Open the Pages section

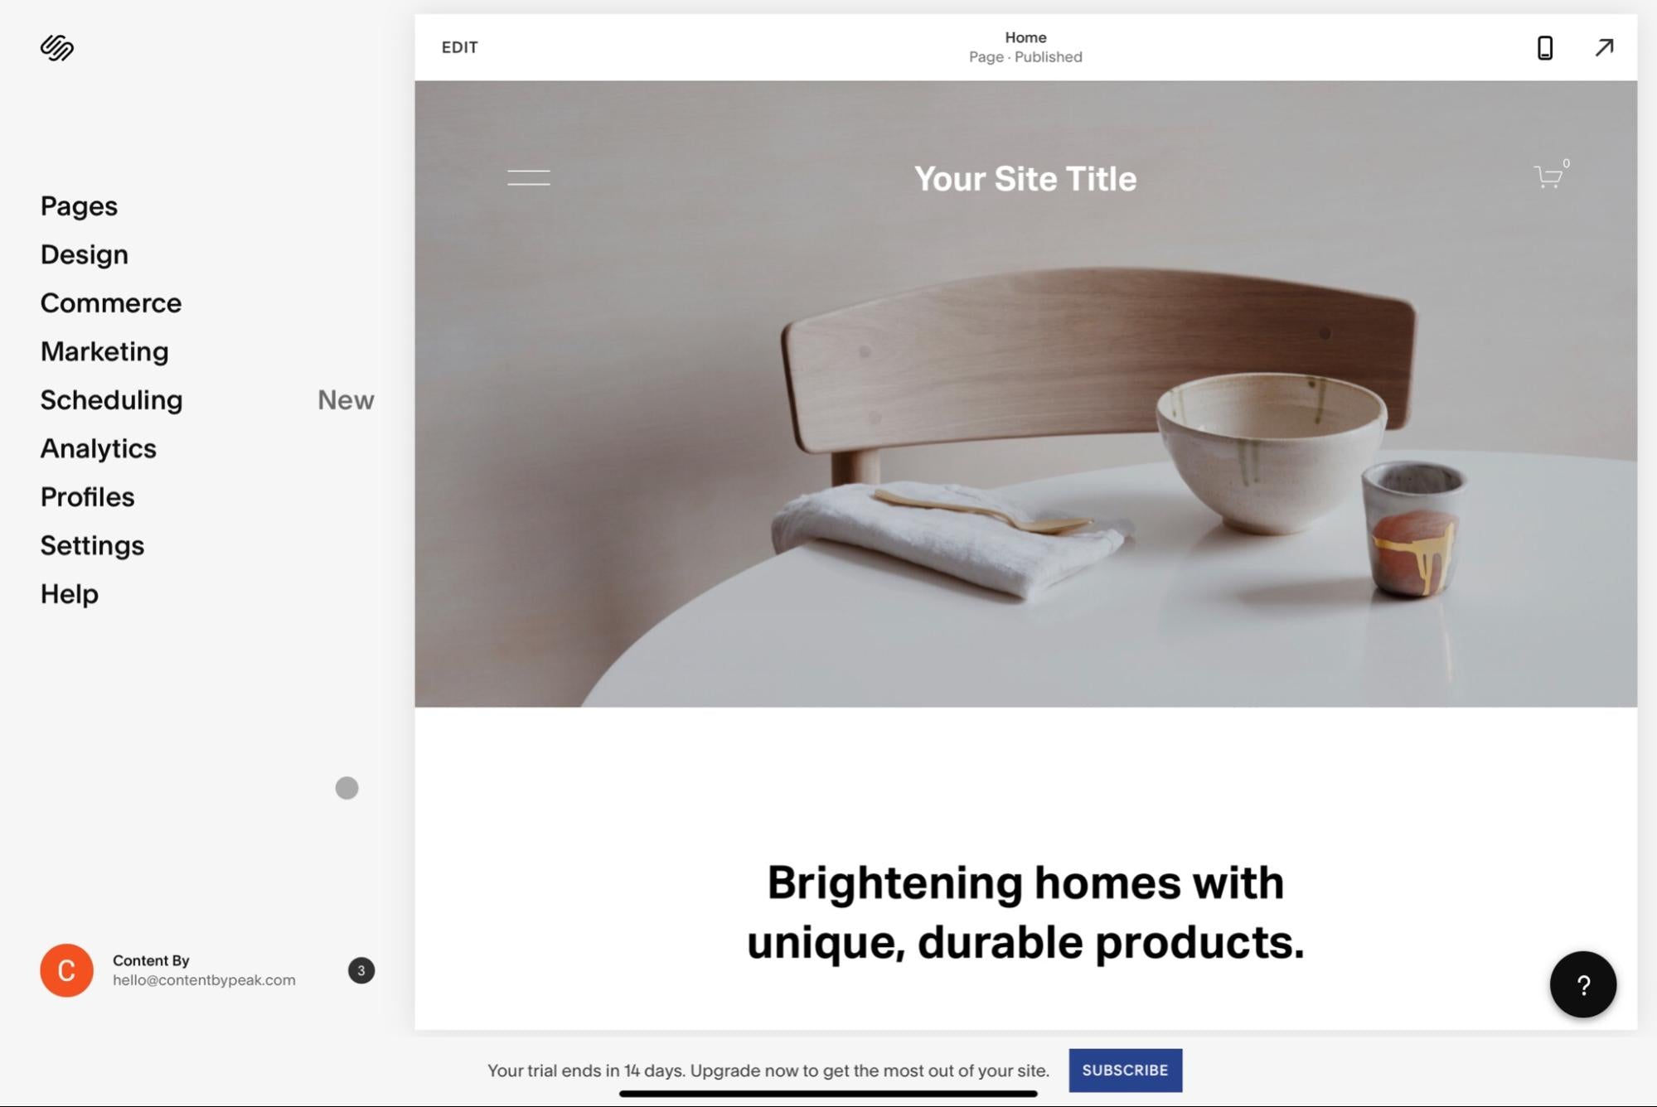[79, 204]
